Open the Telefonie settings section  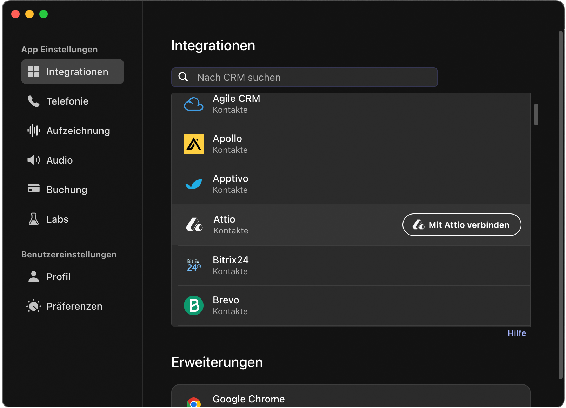click(x=73, y=101)
